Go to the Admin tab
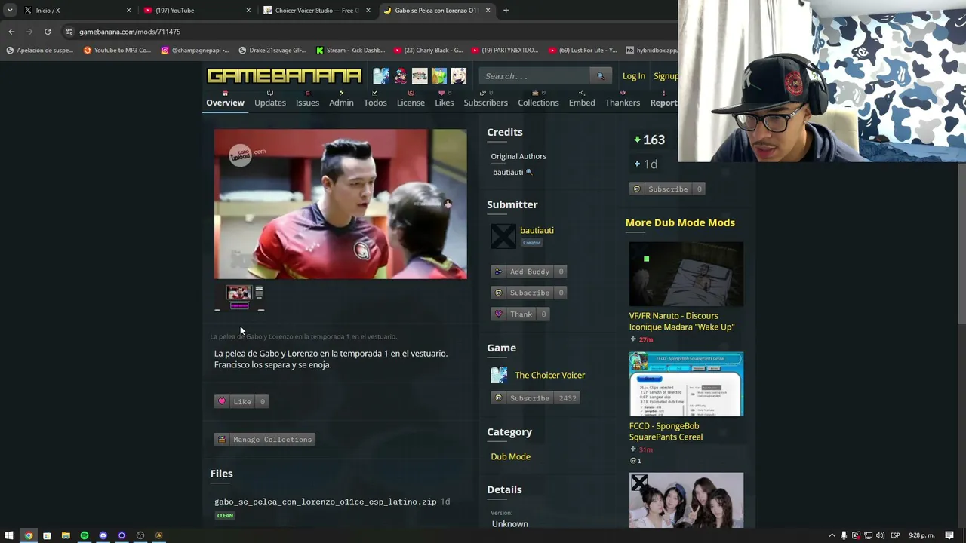Screen dimensions: 966x543 click(341, 103)
